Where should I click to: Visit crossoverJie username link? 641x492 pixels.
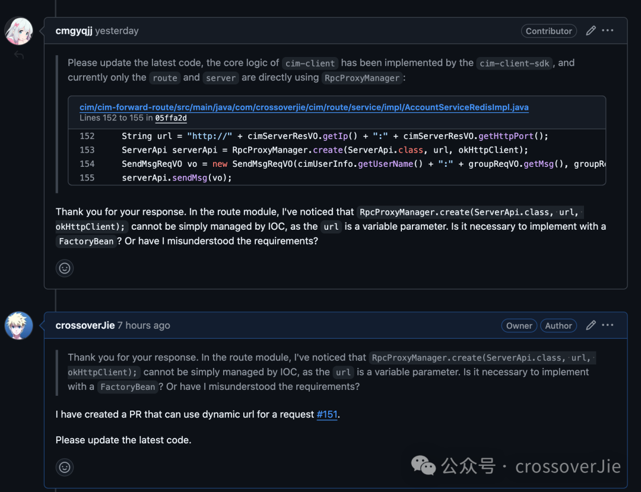click(x=85, y=326)
